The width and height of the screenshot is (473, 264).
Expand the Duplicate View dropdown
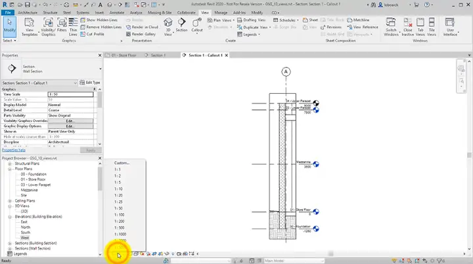click(270, 28)
